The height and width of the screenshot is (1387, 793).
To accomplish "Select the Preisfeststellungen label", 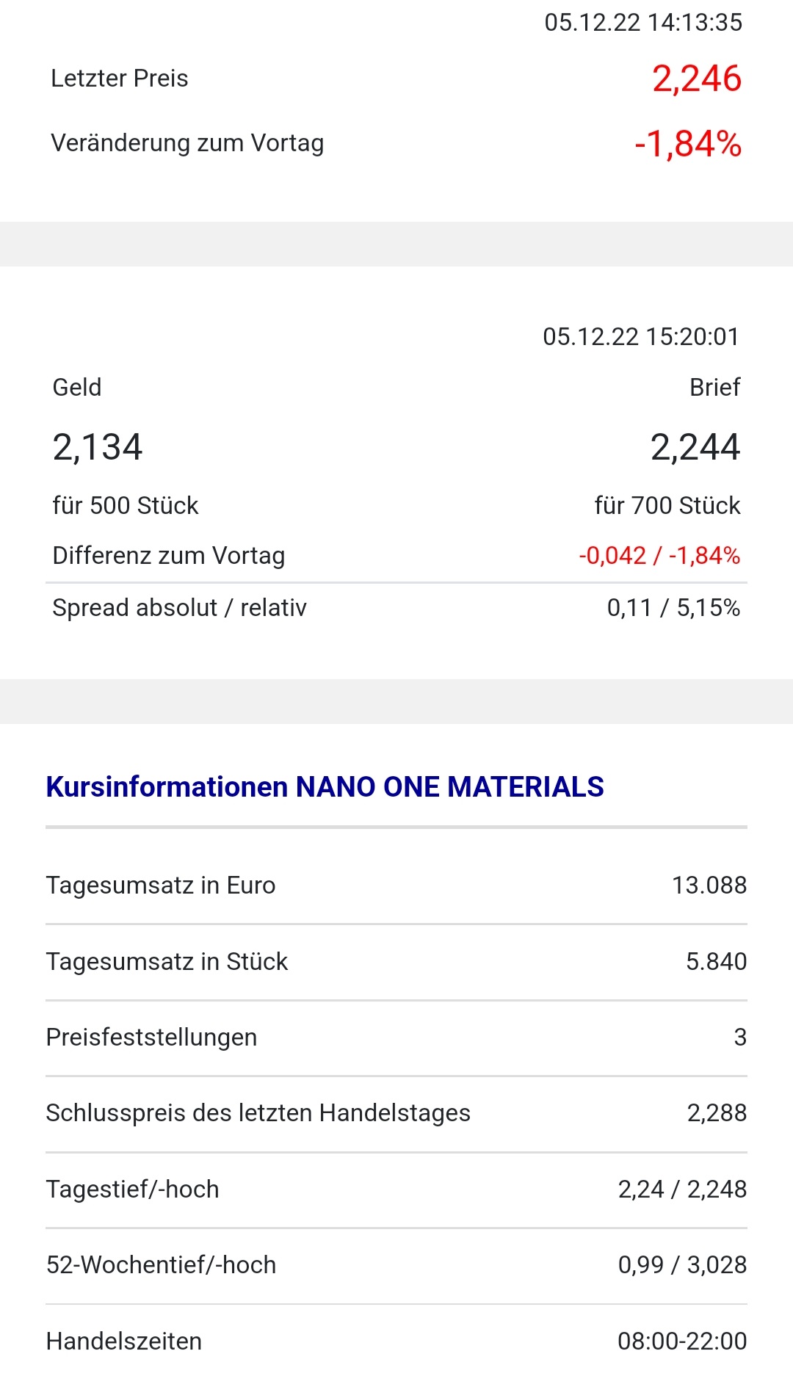I will click(x=151, y=1037).
